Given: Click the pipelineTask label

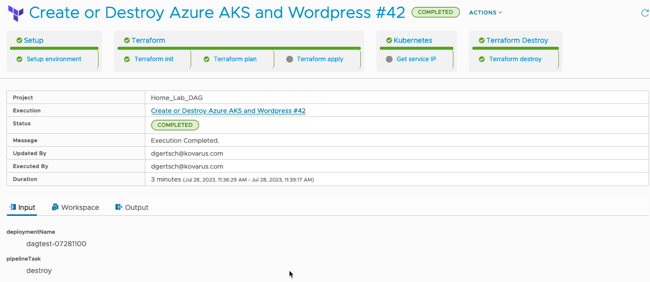Looking at the screenshot, I should (23, 259).
